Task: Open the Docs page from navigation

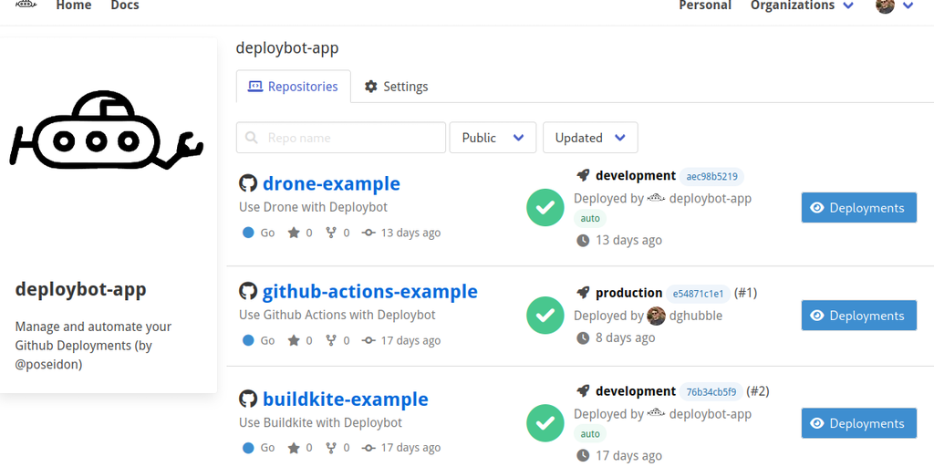Action: [125, 6]
